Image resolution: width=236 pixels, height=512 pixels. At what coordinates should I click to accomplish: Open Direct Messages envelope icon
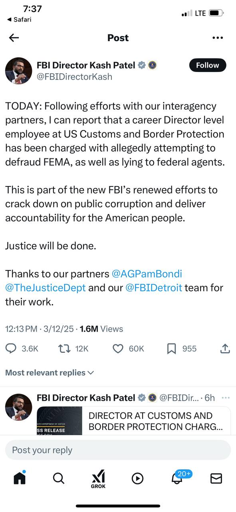click(x=216, y=478)
